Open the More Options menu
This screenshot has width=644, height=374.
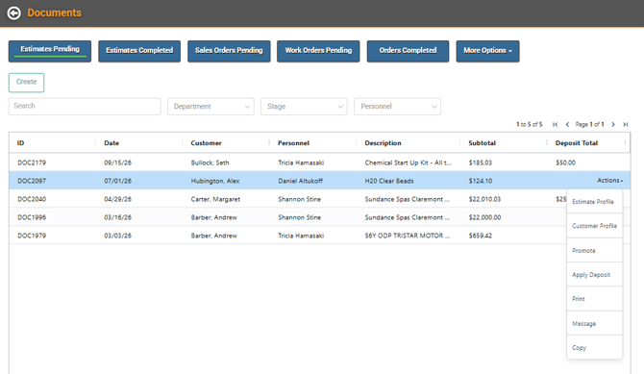(487, 51)
